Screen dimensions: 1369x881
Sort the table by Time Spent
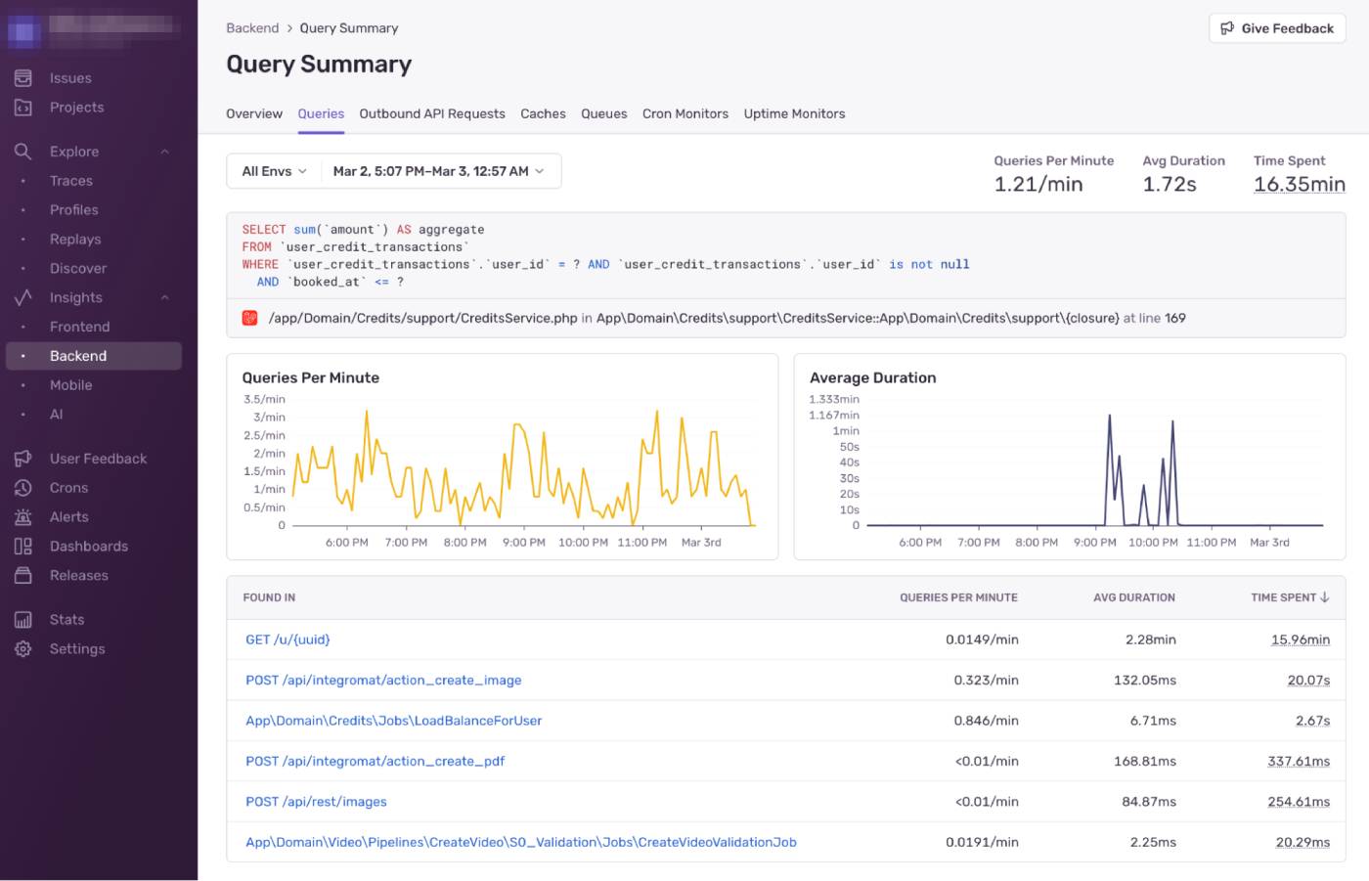(1289, 597)
